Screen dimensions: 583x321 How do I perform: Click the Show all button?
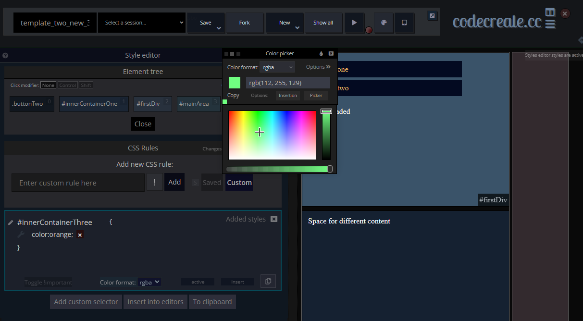[323, 23]
